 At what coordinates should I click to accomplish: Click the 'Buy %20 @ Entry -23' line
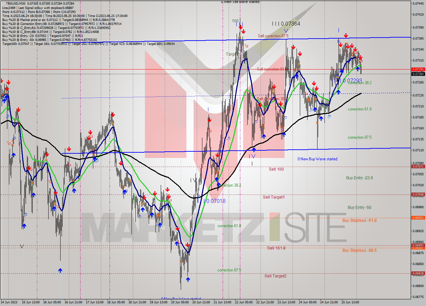coord(42,36)
